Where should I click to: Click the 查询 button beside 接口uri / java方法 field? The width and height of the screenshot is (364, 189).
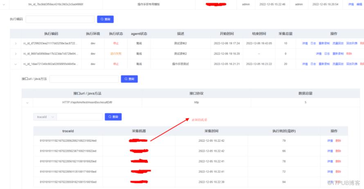[x=129, y=79]
